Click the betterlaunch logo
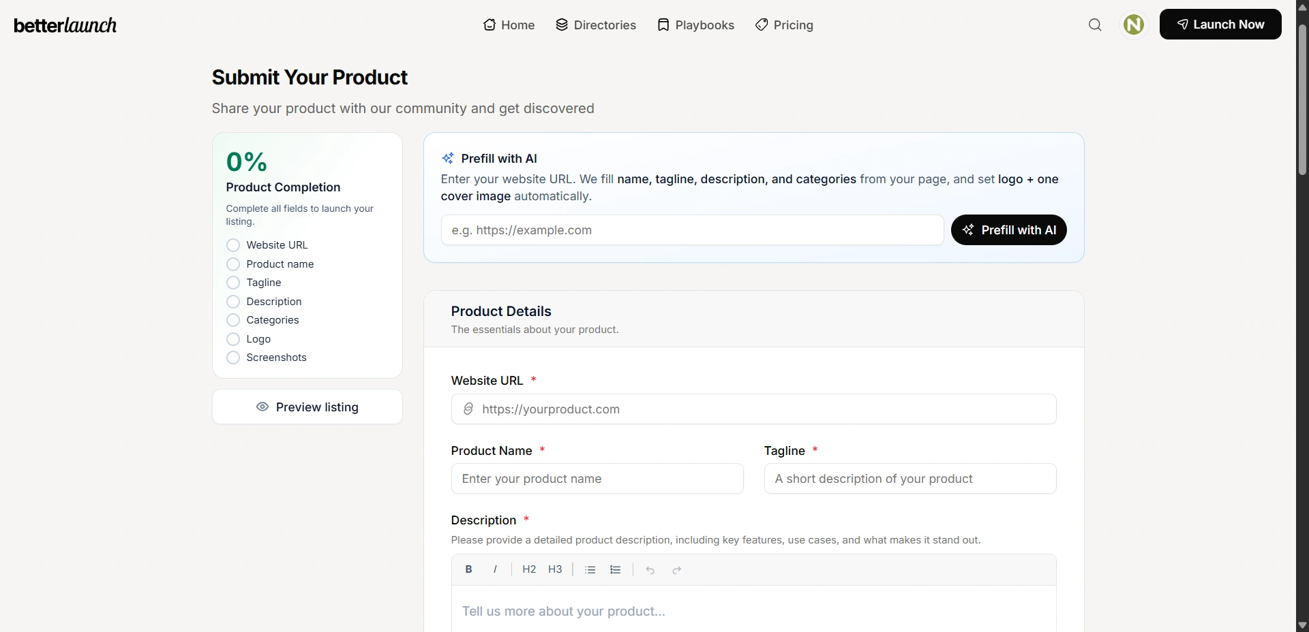1309x632 pixels. pyautogui.click(x=65, y=25)
